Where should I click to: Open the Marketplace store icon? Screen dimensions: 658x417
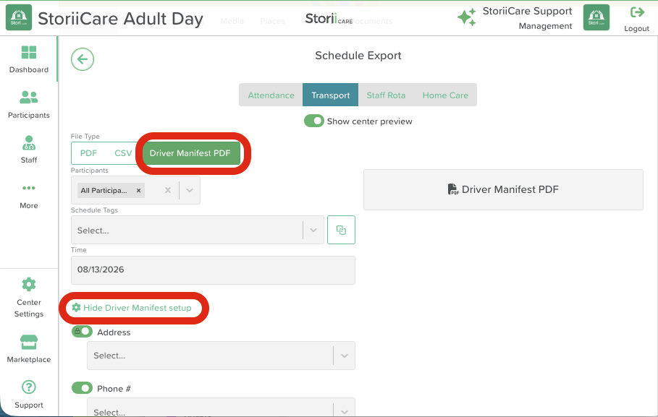tap(28, 342)
